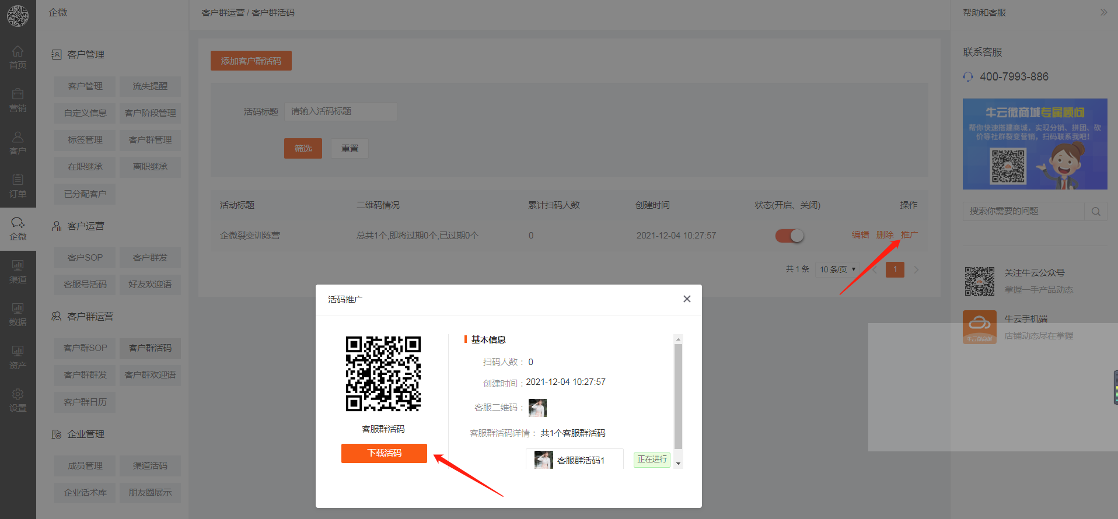Click the 牛云微商城专属顾问 banner image

pos(1035,144)
